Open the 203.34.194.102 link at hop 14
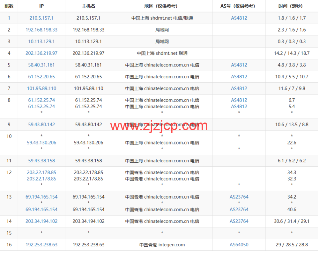 click(x=41, y=221)
